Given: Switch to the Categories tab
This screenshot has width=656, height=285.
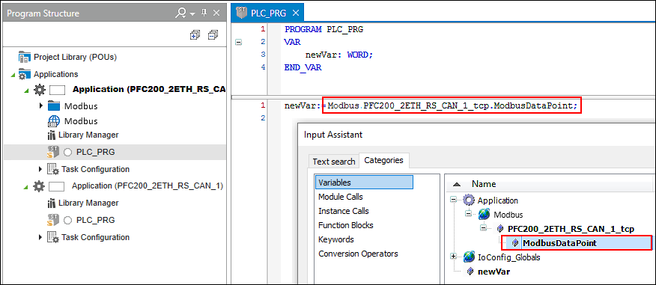Looking at the screenshot, I should point(383,160).
